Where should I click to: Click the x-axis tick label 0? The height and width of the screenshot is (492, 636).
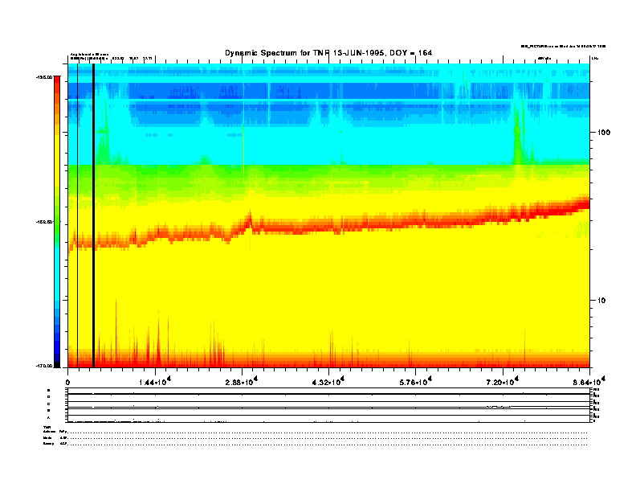coord(68,382)
